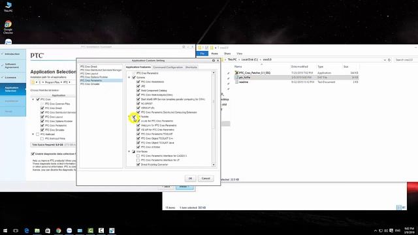Image resolution: width=418 pixels, height=235 pixels.
Task: Click the volume icon in the system tray
Action: 386,230
